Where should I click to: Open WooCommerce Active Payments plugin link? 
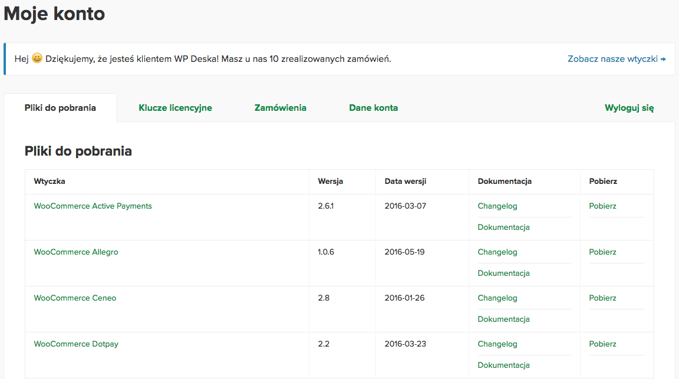click(93, 206)
